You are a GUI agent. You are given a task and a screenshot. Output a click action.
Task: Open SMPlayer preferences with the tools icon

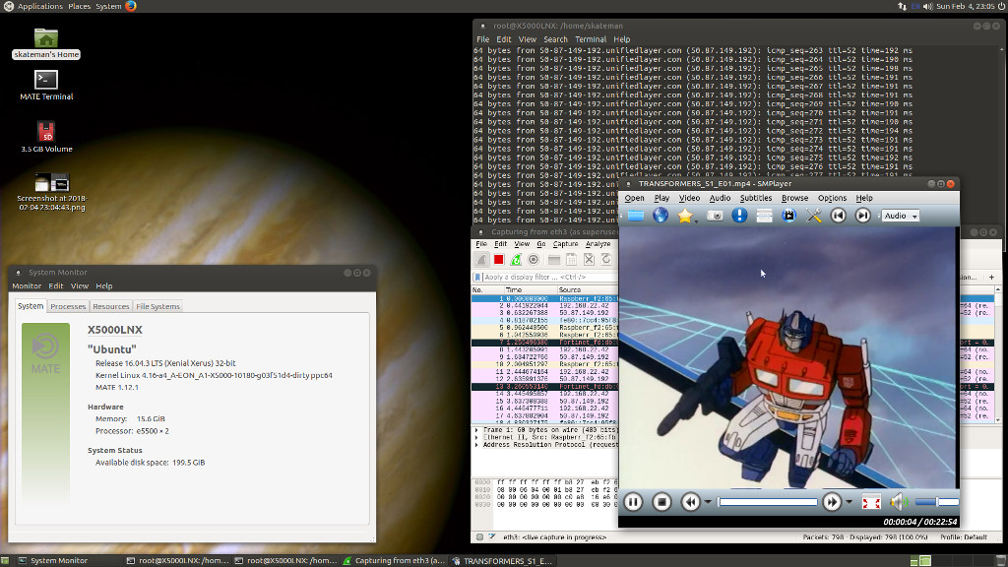coord(814,216)
